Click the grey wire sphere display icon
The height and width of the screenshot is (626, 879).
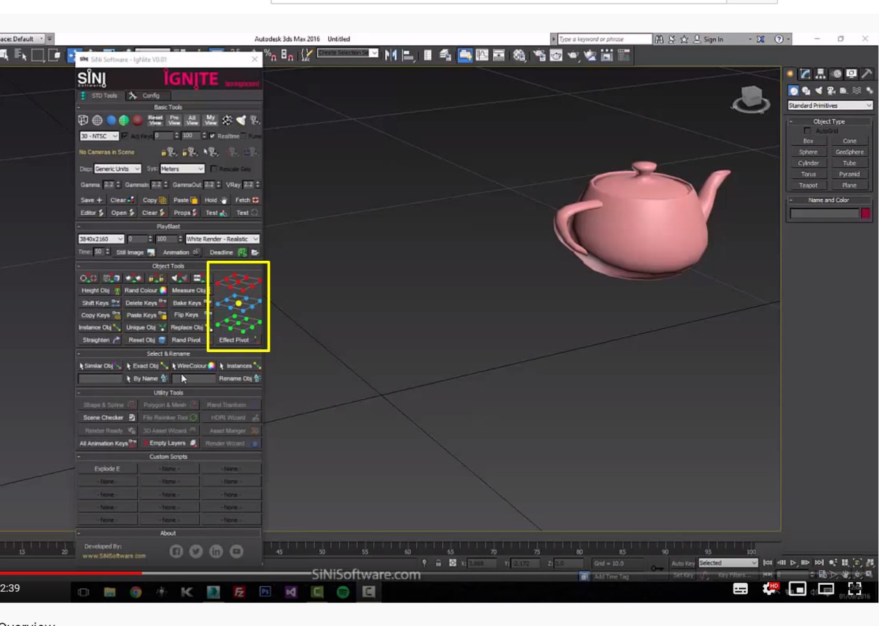pyautogui.click(x=98, y=120)
